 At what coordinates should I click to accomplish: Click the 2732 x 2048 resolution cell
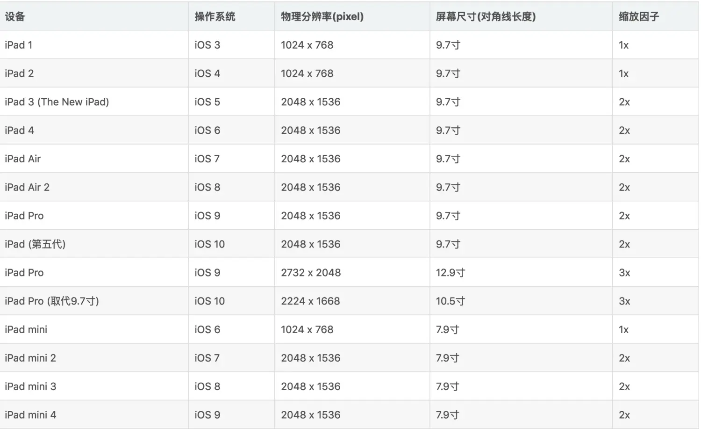point(311,273)
